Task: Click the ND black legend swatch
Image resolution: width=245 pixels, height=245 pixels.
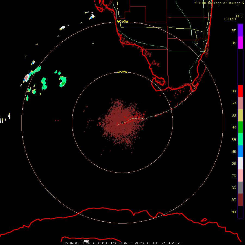Action: pos(240,212)
